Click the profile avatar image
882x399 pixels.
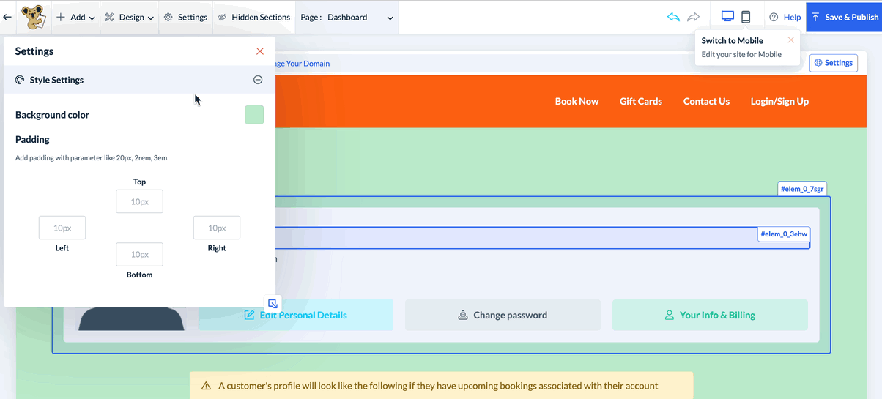click(x=131, y=318)
